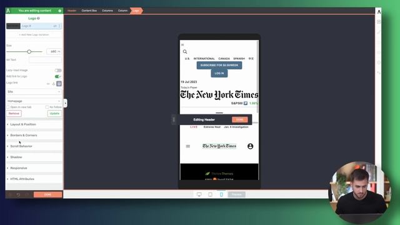
Task: Select the highlighted link option icon for Logo link
Action: (x=59, y=84)
